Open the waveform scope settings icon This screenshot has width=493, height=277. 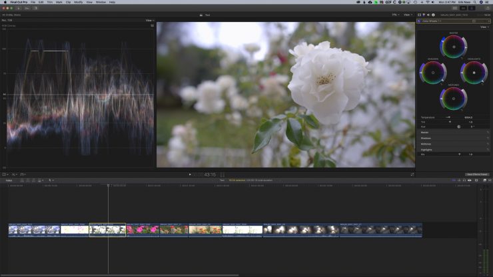[152, 25]
